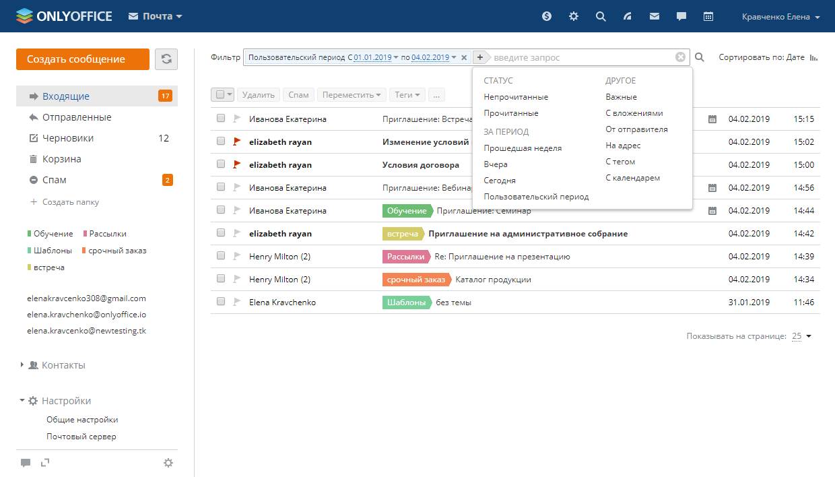Viewport: 835px width, 477px height.
Task: Open the calendar icon in top bar
Action: click(x=708, y=16)
